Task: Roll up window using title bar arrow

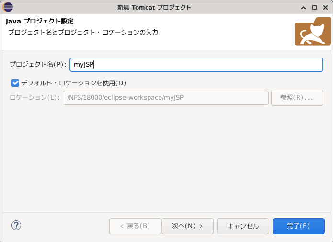Action: (303, 8)
